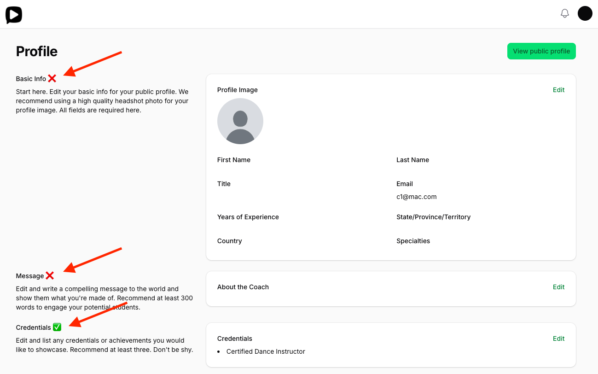598x374 pixels.
Task: Open the user account avatar menu
Action: pyautogui.click(x=585, y=13)
